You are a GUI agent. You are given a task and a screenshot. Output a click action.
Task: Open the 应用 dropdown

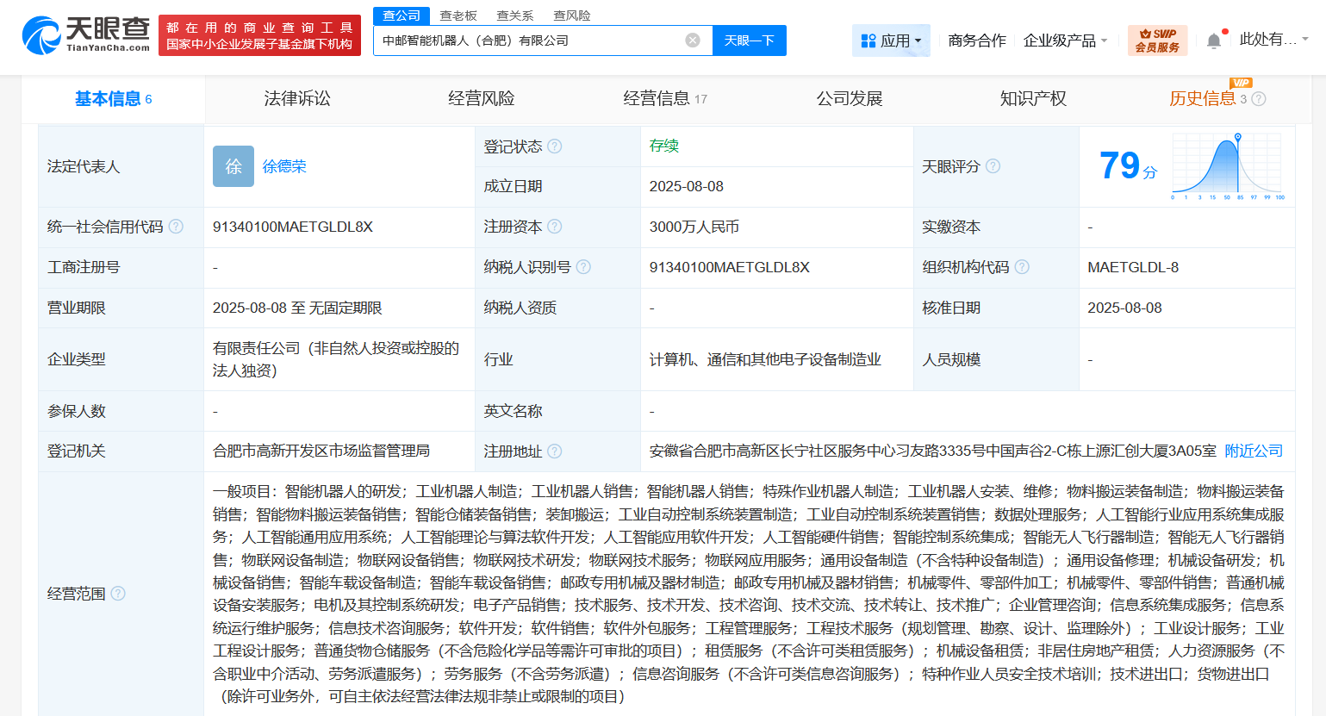pos(891,40)
